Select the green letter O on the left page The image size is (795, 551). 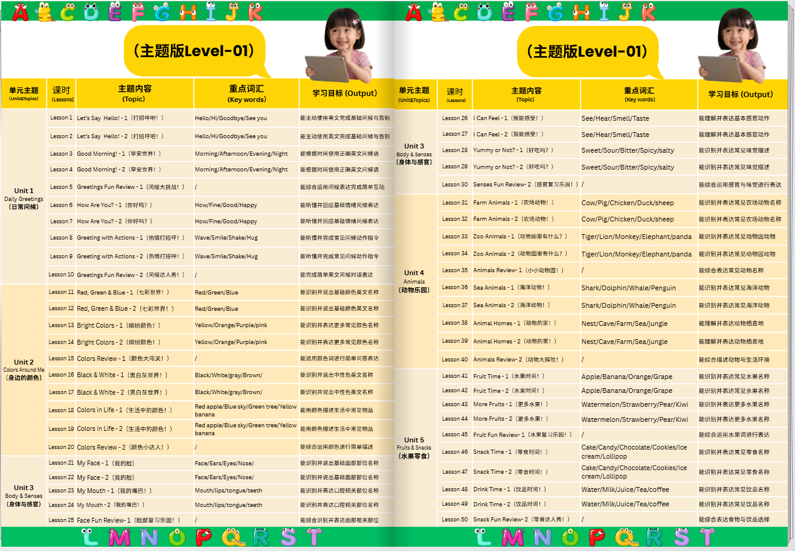tap(177, 537)
